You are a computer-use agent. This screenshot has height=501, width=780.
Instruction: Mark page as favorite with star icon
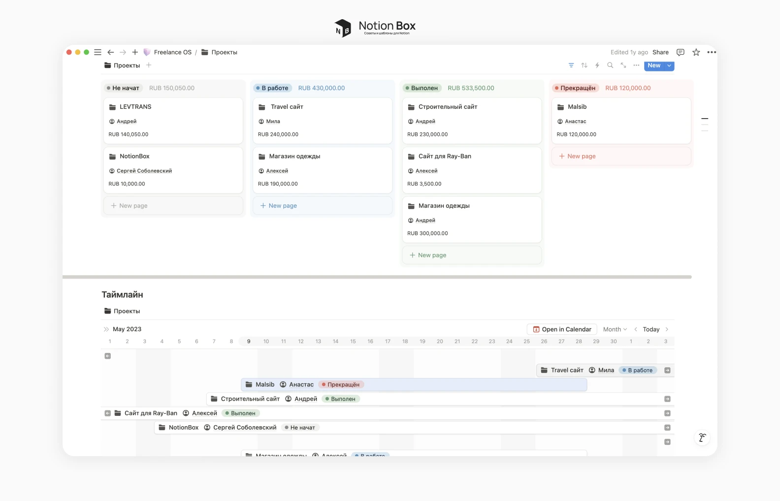click(696, 52)
